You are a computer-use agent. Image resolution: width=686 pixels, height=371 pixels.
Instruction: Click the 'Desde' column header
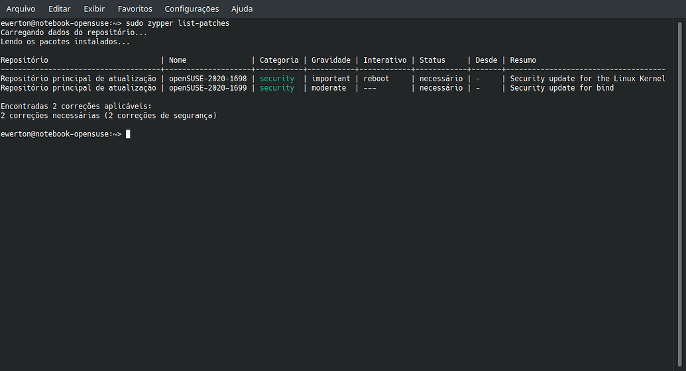(486, 60)
